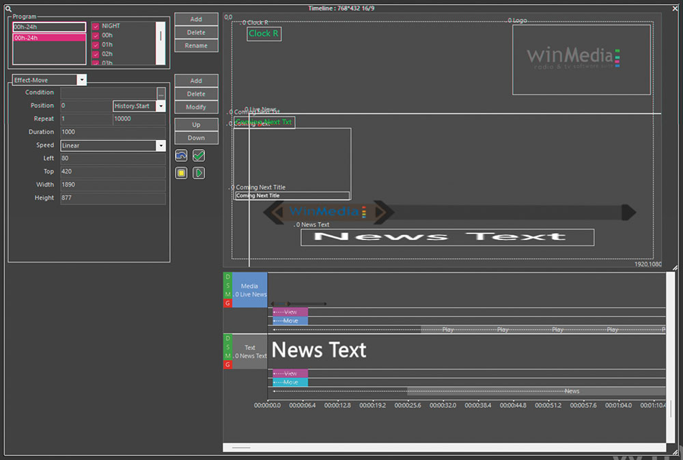The height and width of the screenshot is (460, 683).
Task: Open the Condition ellipsis browse button
Action: click(x=161, y=93)
